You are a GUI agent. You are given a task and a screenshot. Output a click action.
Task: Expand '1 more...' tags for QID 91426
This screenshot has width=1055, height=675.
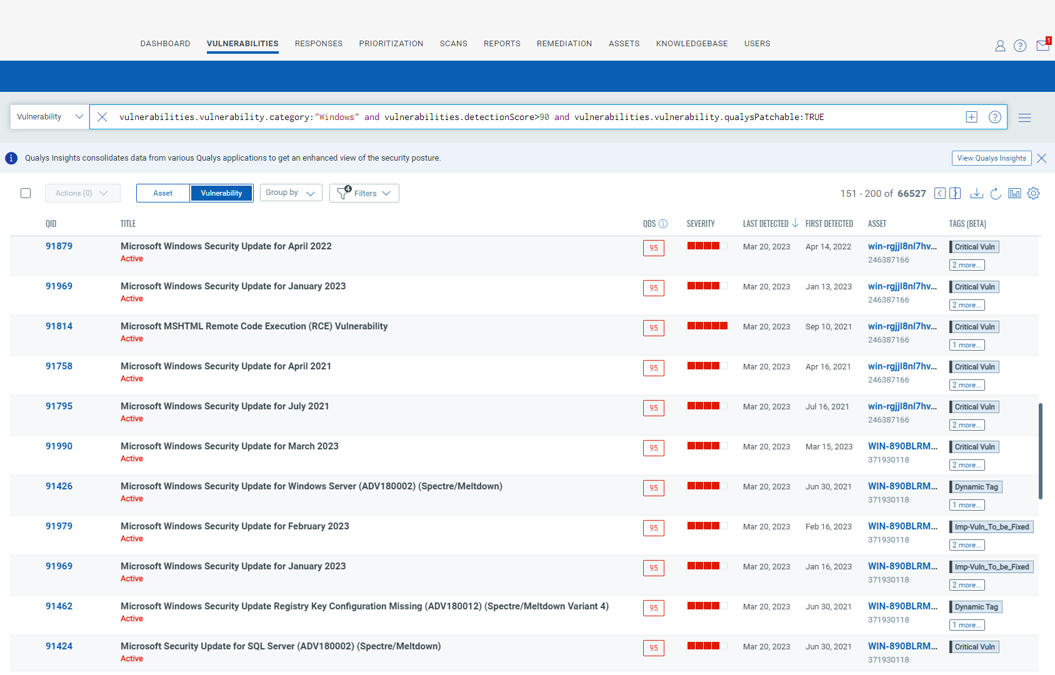(967, 505)
